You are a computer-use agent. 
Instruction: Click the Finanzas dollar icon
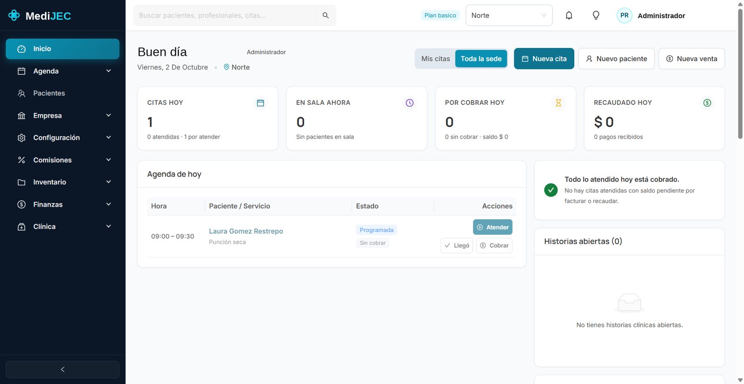21,204
